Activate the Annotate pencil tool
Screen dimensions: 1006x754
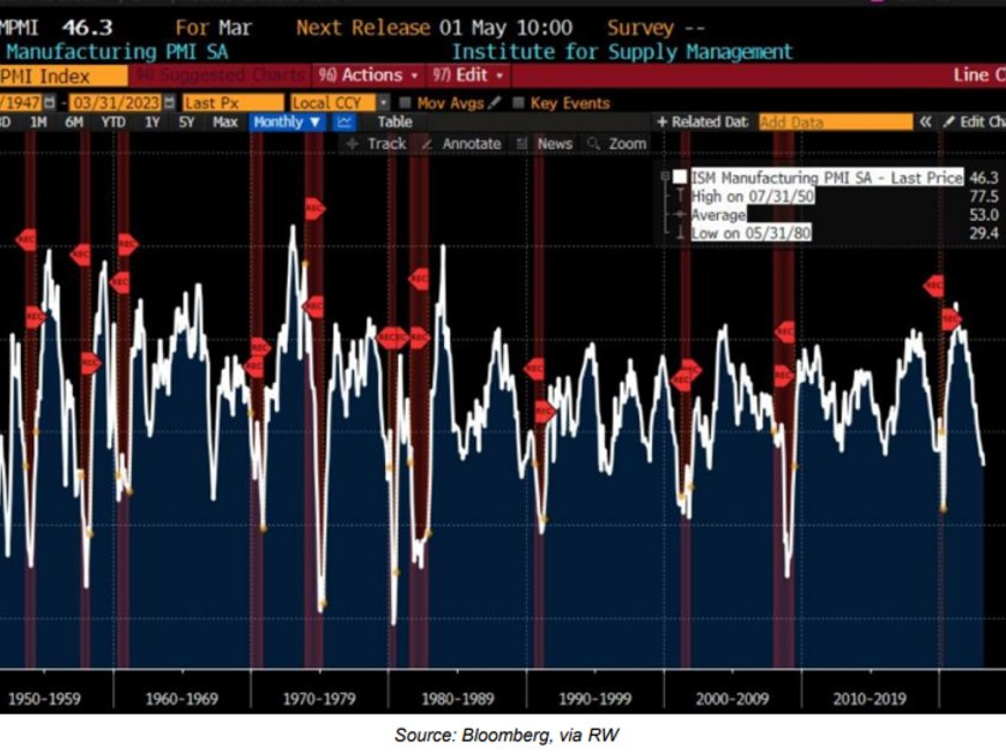tap(427, 144)
